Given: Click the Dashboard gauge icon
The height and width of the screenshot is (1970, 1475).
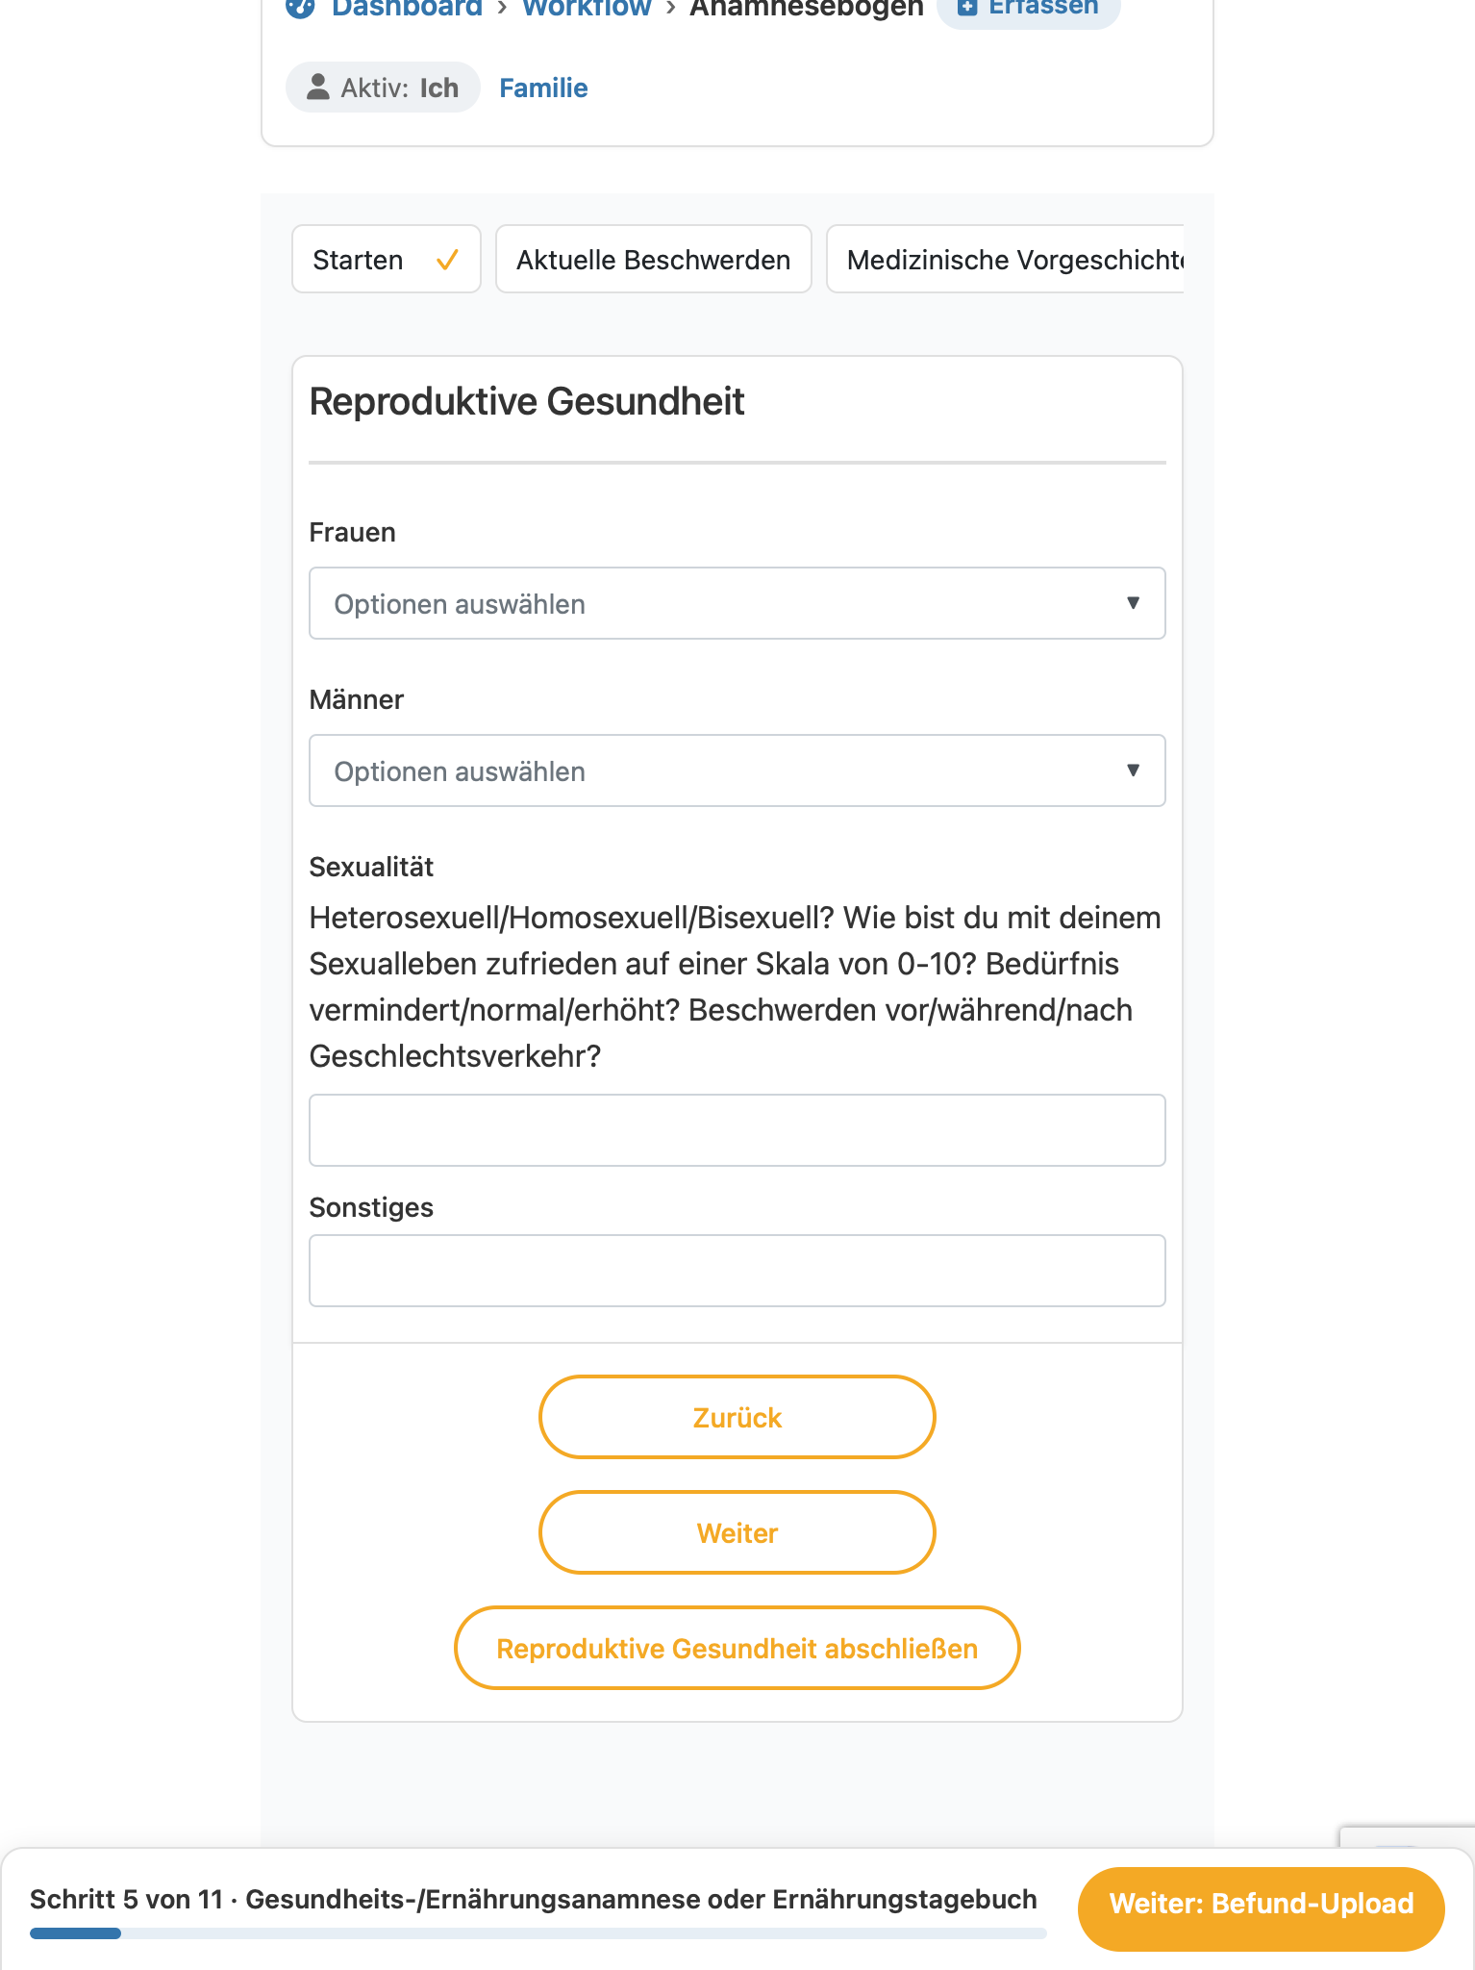Looking at the screenshot, I should coord(300,8).
